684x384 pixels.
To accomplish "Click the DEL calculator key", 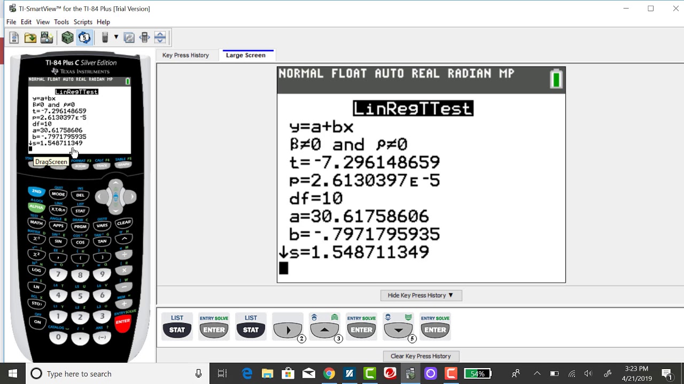I will click(80, 195).
